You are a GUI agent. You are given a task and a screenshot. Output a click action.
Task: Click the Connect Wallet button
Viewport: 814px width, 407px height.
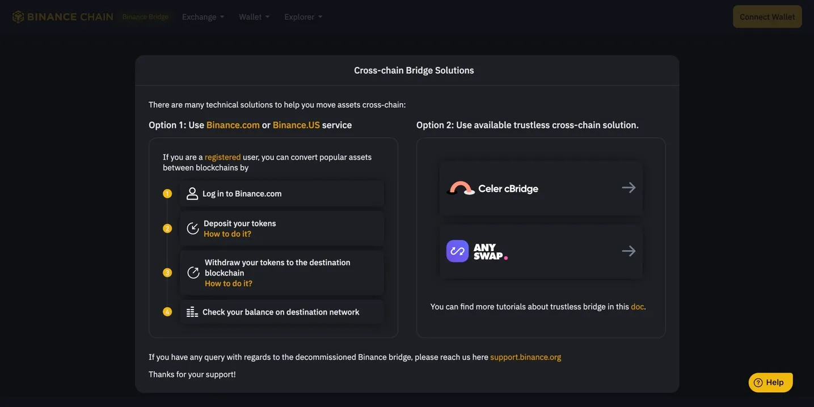coord(767,16)
